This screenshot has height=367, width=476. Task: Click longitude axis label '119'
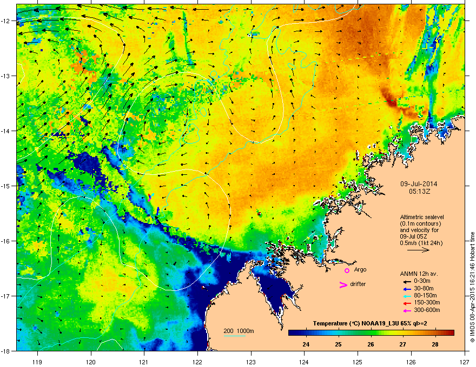[x=37, y=362]
